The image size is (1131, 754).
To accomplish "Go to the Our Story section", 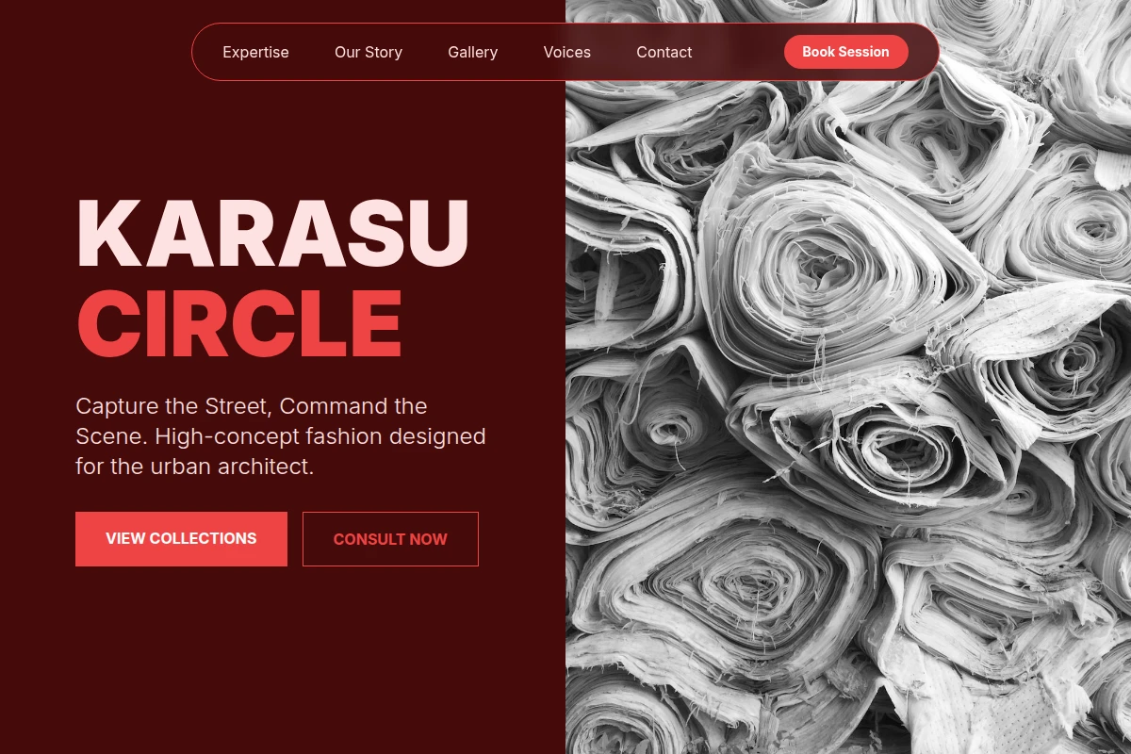I will pos(369,53).
